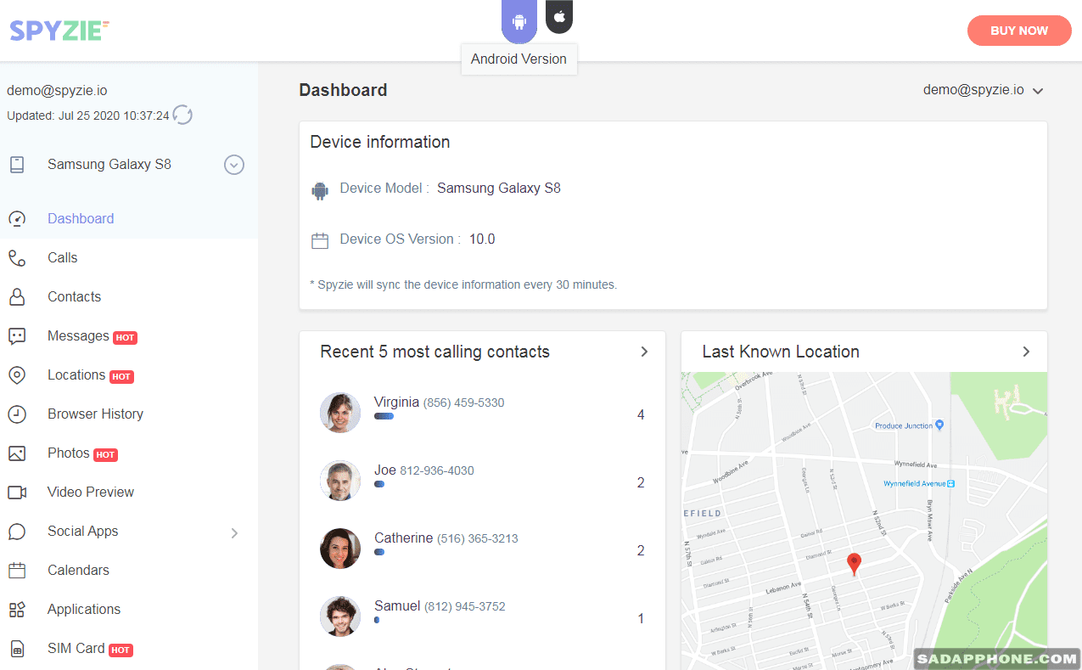Switch to the Apple iOS version tab
1082x670 pixels.
[559, 16]
